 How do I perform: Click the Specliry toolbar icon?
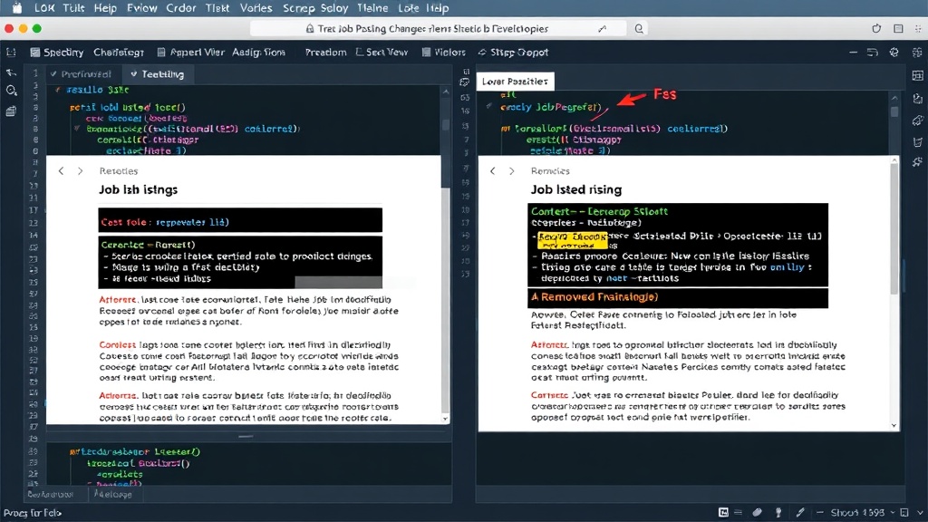point(35,52)
